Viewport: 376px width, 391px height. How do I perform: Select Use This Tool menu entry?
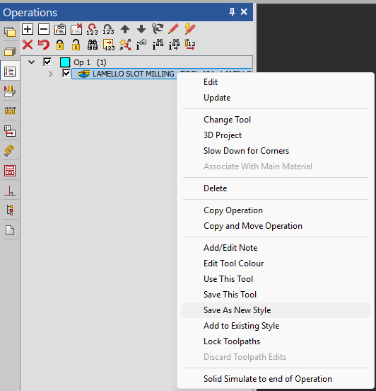(x=276, y=279)
